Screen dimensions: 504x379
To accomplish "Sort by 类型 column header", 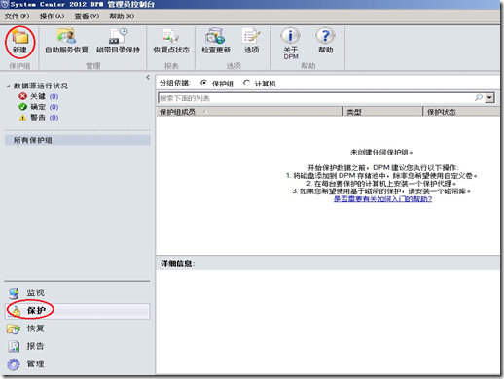I will 383,112.
